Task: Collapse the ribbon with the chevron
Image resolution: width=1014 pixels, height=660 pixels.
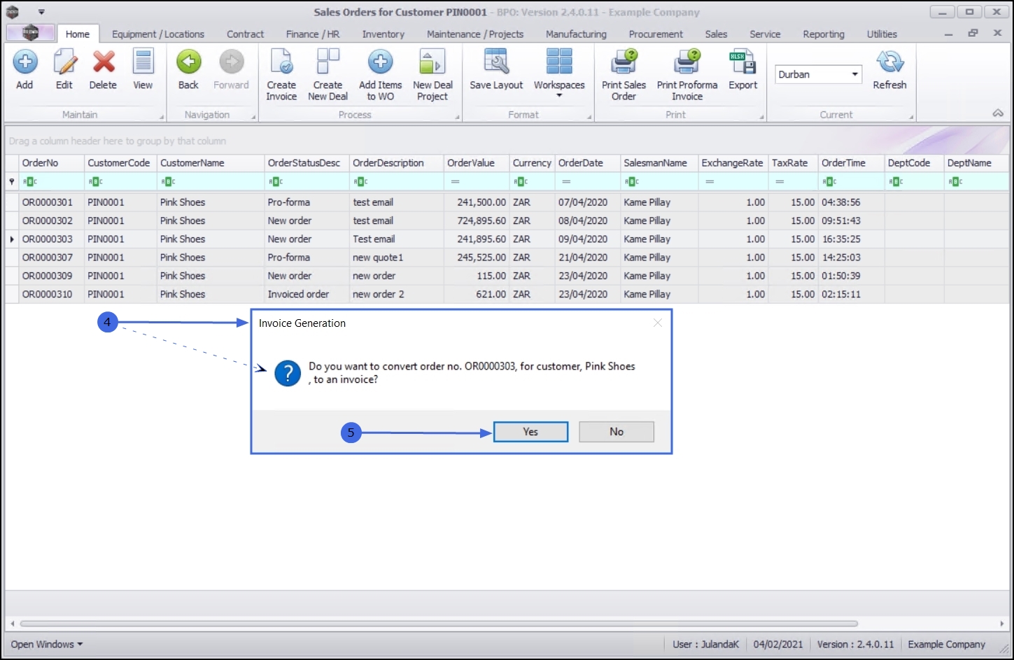Action: (x=998, y=113)
